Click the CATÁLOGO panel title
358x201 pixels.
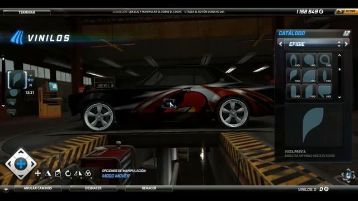coord(291,33)
